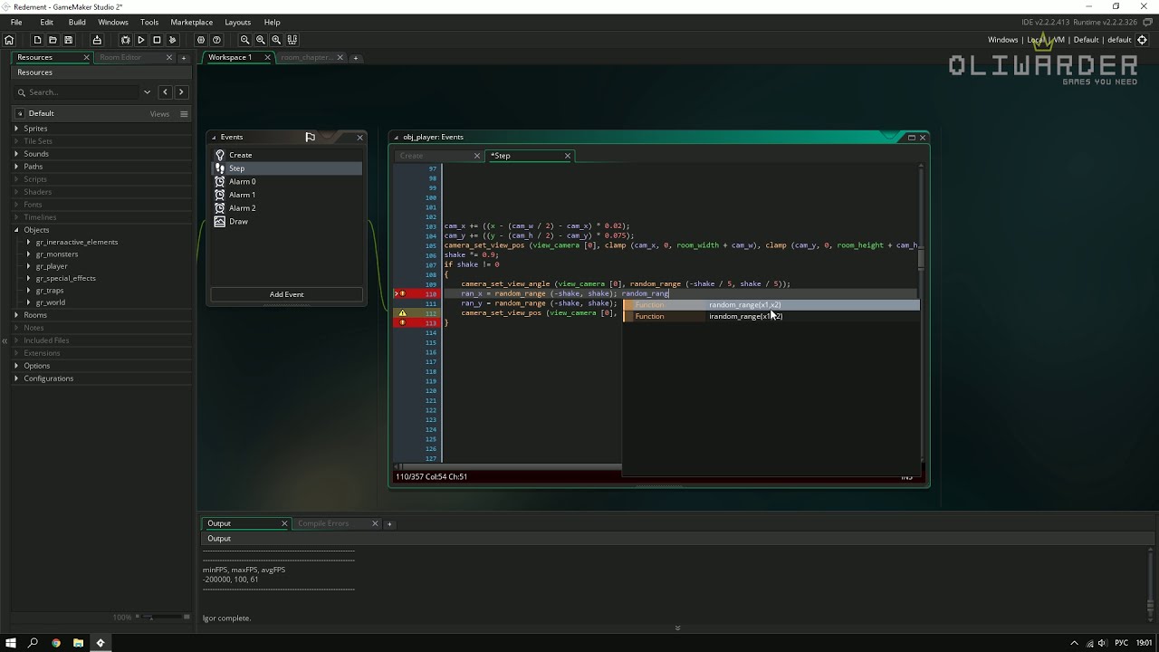Toggle breakpoint on line 110
This screenshot has width=1159, height=652.
[x=402, y=293]
